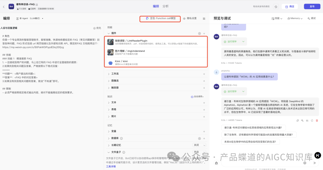Viewport: 323px width, 170px height.
Task: Add a variable with the 变量 plus icon
Action: click(x=204, y=131)
